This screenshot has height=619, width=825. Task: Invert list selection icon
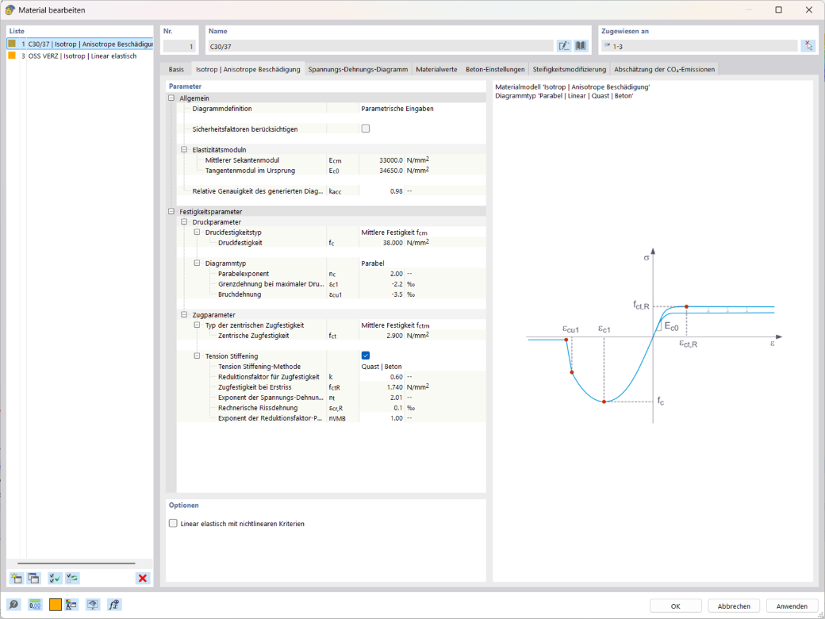pyautogui.click(x=73, y=578)
